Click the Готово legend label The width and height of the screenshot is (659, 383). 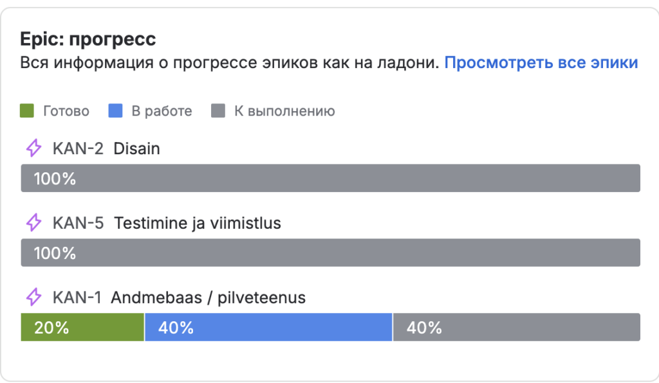tap(66, 111)
